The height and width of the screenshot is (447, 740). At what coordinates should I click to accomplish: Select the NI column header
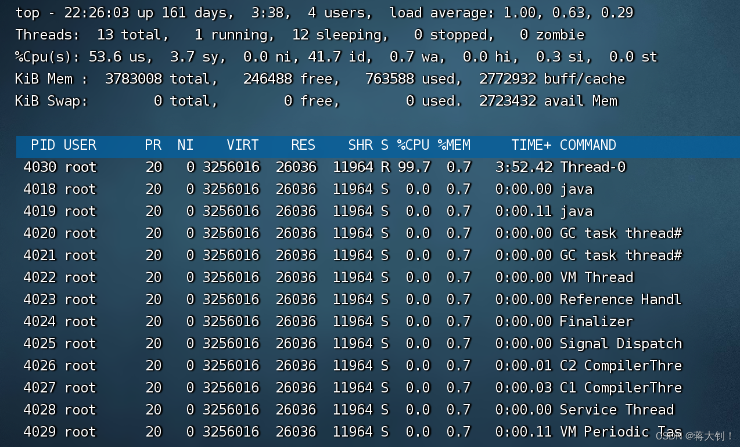[x=186, y=145]
